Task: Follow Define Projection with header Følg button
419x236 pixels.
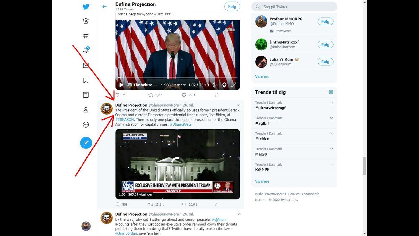Action: pyautogui.click(x=232, y=7)
